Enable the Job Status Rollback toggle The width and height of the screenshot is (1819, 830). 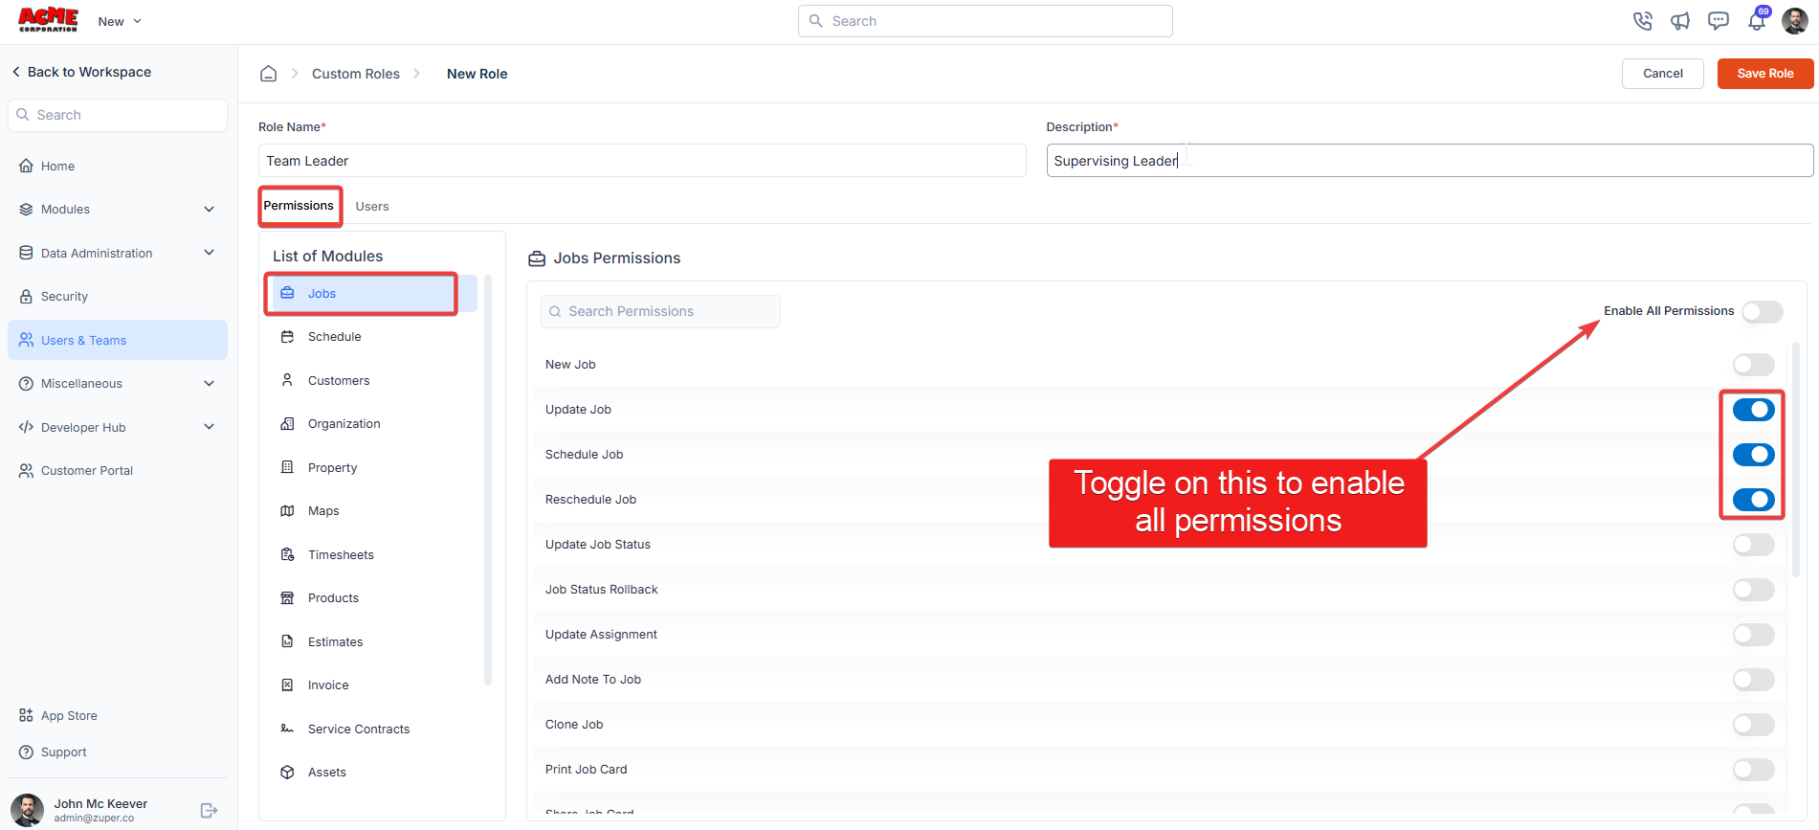click(x=1754, y=590)
